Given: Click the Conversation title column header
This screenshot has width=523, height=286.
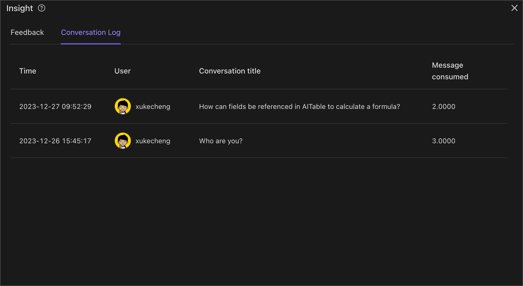Looking at the screenshot, I should (230, 71).
